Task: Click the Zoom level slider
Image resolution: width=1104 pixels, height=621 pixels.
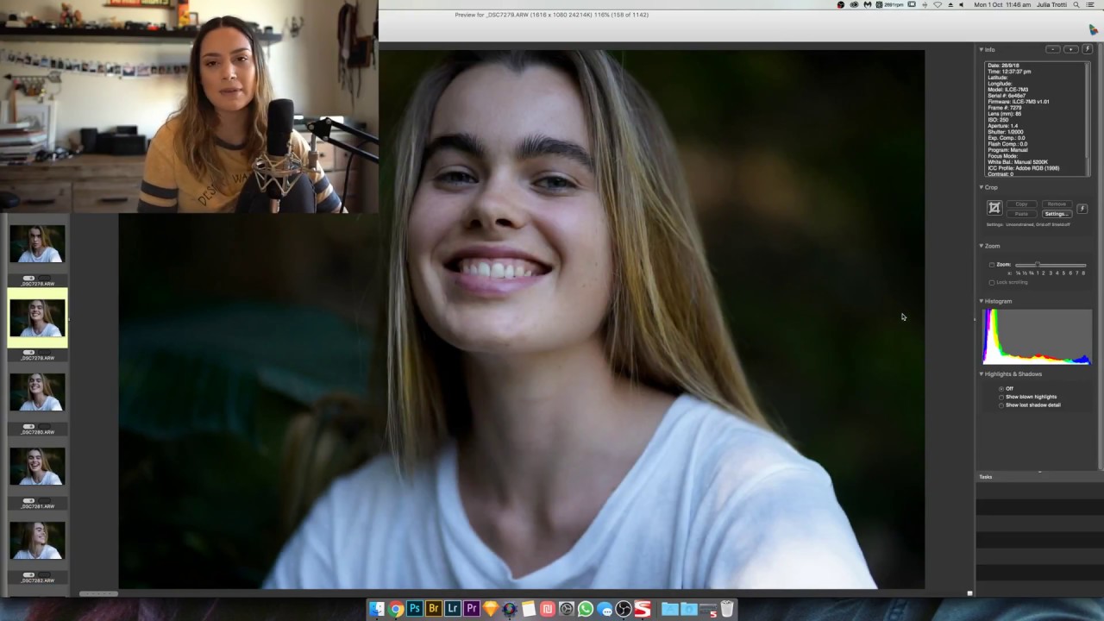Action: pos(1051,265)
